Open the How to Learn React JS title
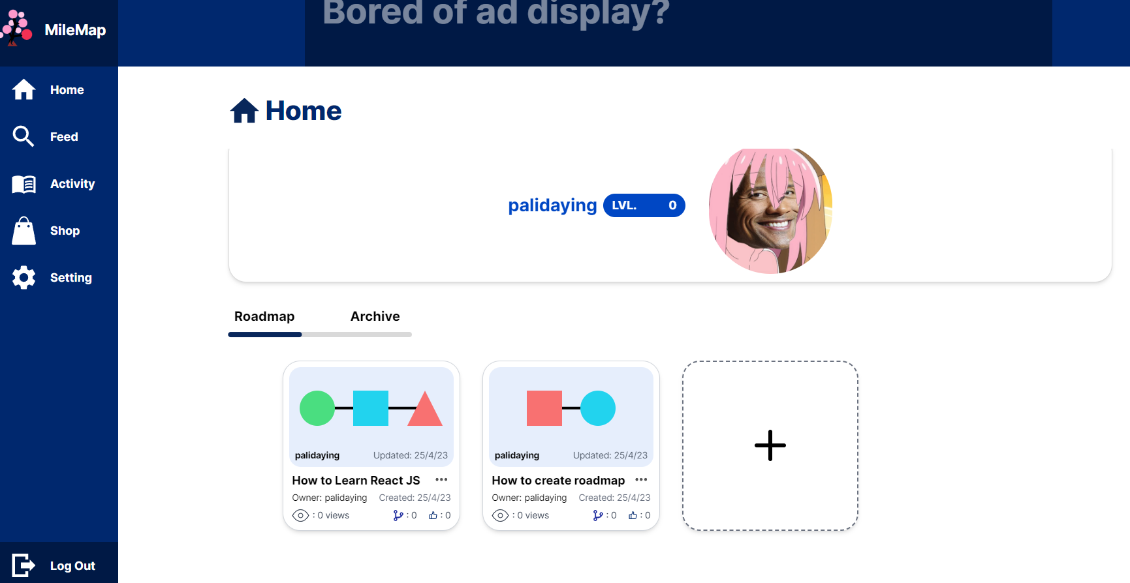Image resolution: width=1130 pixels, height=583 pixels. (356, 481)
